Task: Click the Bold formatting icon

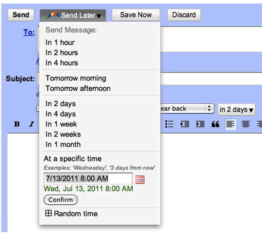Action: click(x=17, y=124)
